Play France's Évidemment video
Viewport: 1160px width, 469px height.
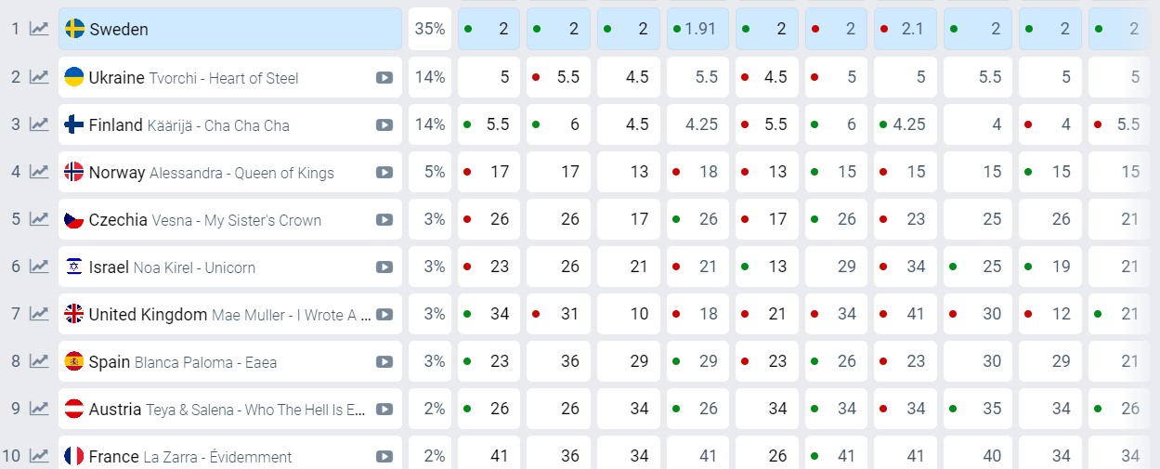coord(384,457)
